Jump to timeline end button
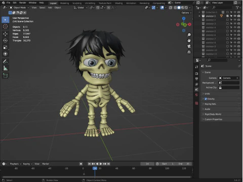This screenshot has height=182, width=243. coord(108,164)
